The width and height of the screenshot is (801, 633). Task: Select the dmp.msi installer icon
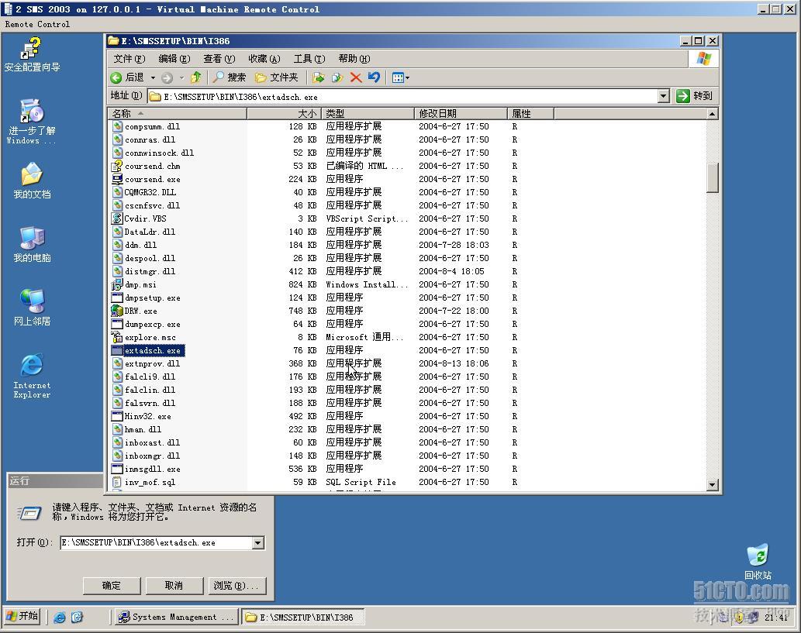click(117, 284)
